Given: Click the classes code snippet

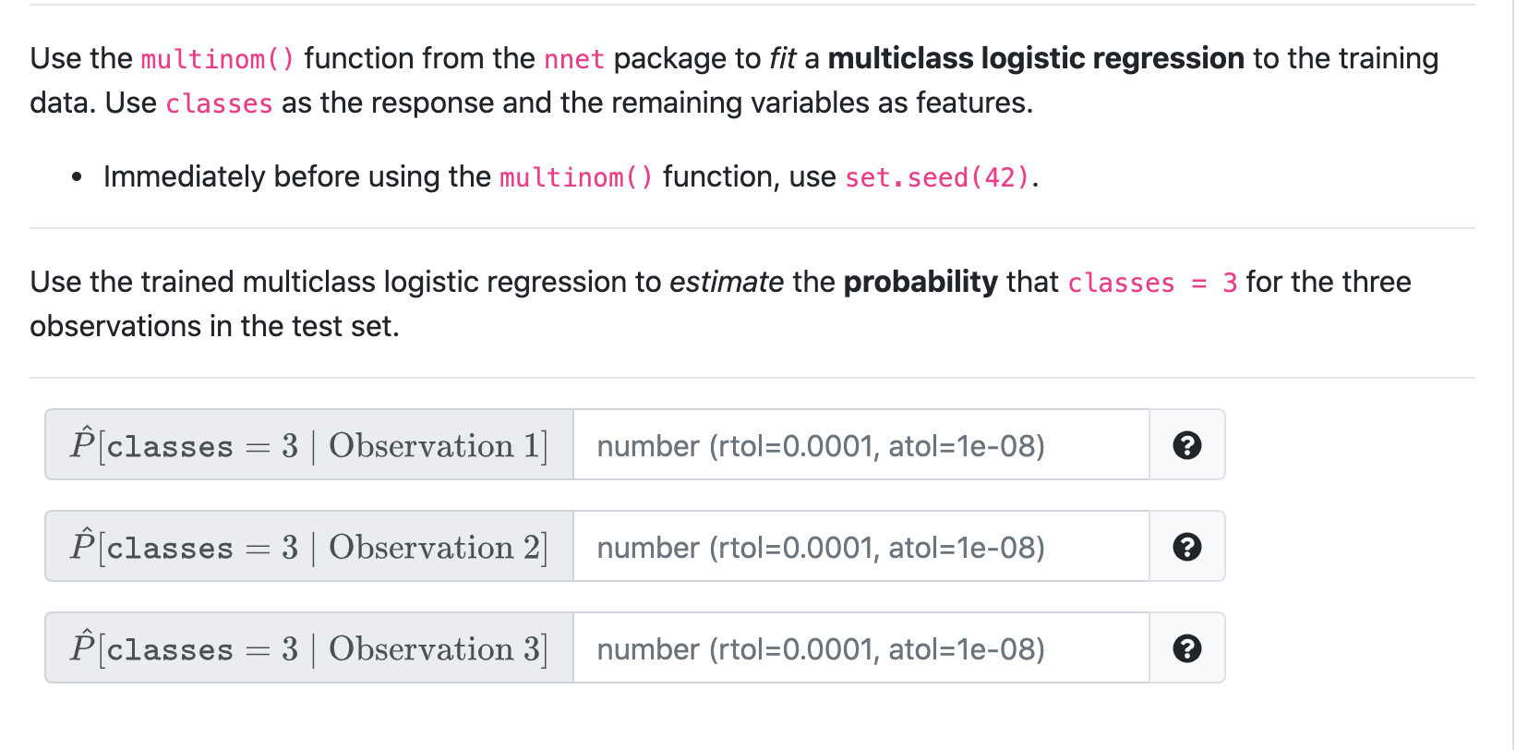Looking at the screenshot, I should click(218, 103).
